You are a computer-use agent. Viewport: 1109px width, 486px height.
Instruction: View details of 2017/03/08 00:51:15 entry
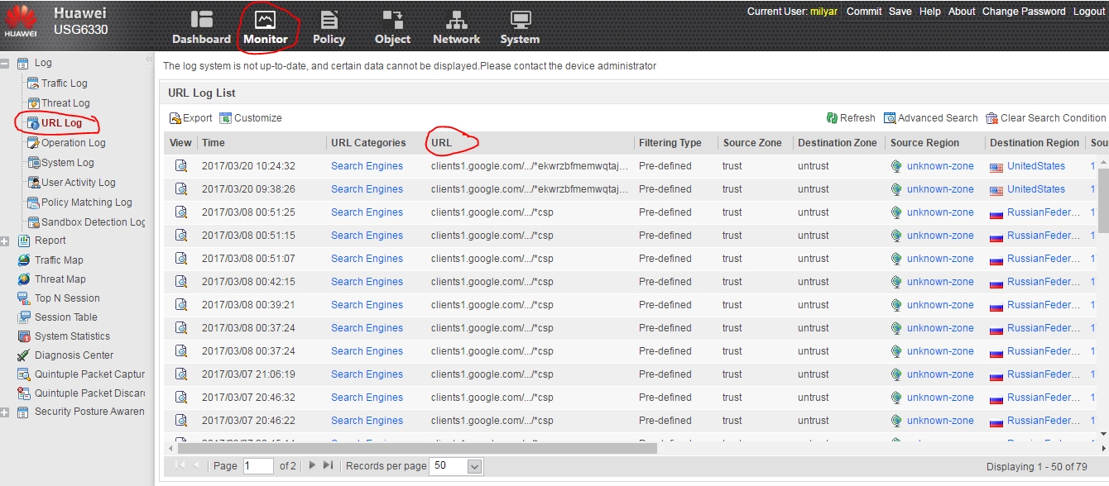180,236
